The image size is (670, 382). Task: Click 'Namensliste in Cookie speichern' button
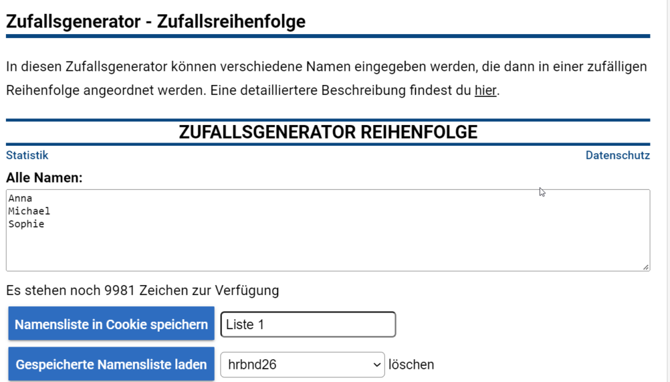click(111, 324)
